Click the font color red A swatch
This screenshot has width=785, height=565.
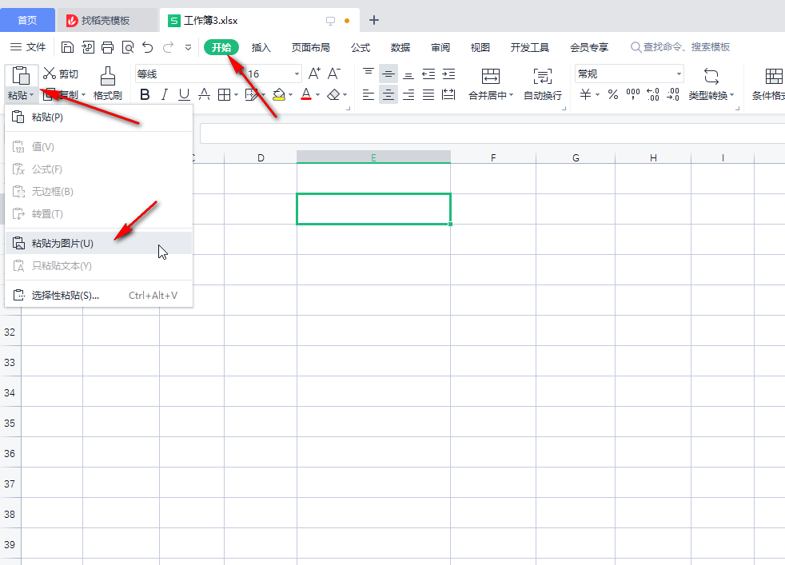306,95
